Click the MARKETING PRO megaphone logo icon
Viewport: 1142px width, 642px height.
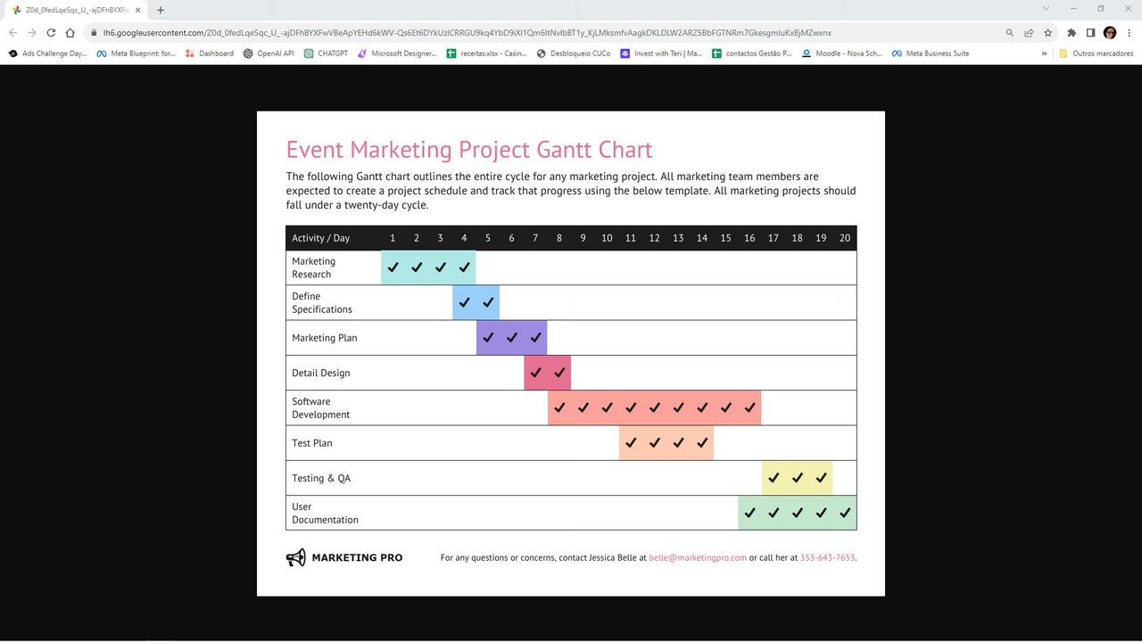pos(295,557)
